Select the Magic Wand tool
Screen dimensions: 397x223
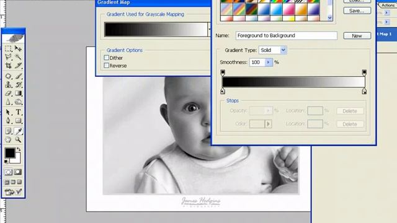tap(18, 57)
